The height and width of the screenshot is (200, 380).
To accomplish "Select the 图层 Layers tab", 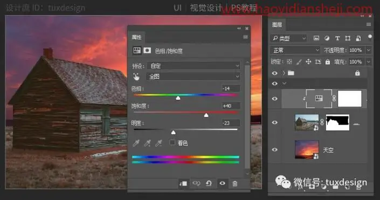I will 277,24.
